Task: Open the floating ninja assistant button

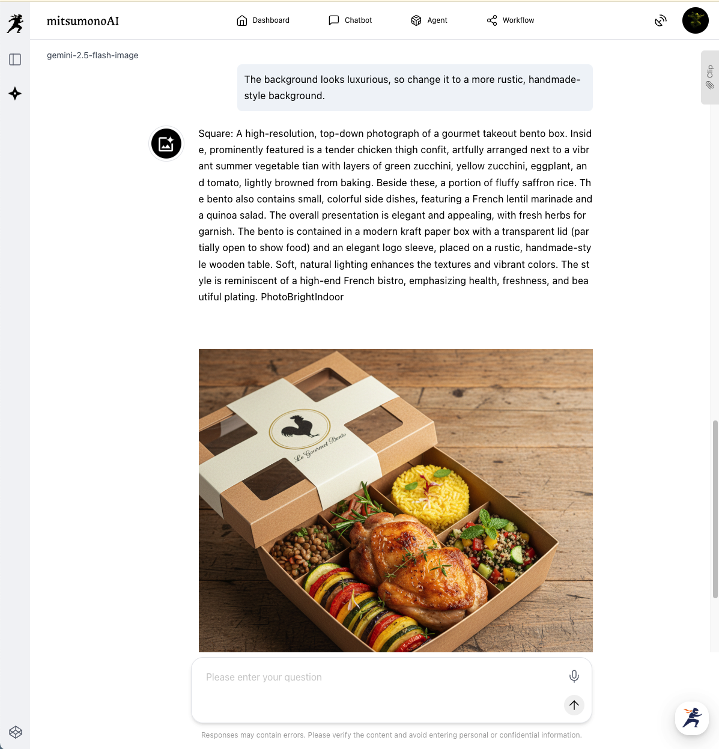Action: [692, 718]
